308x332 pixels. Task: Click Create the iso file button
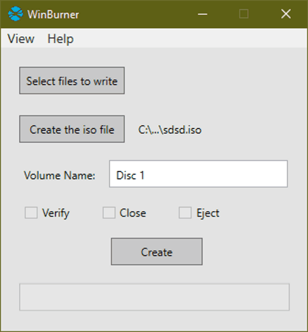72,129
